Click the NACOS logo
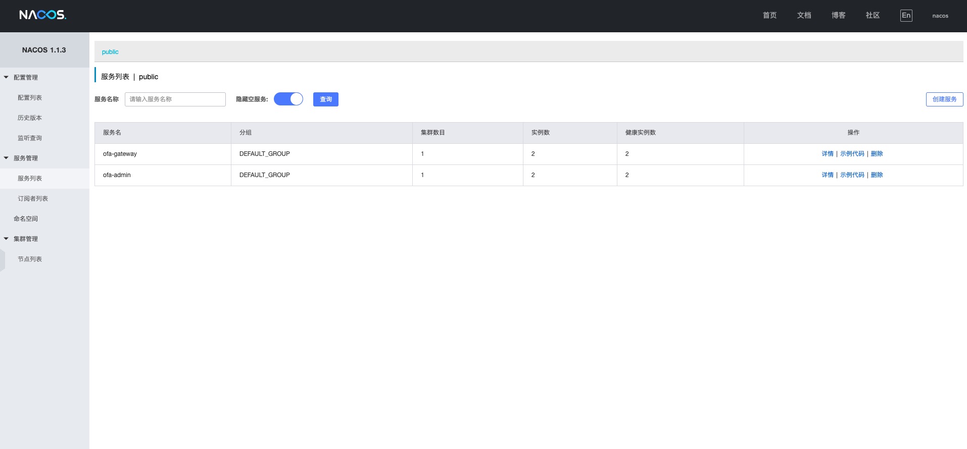The image size is (967, 449). point(43,15)
